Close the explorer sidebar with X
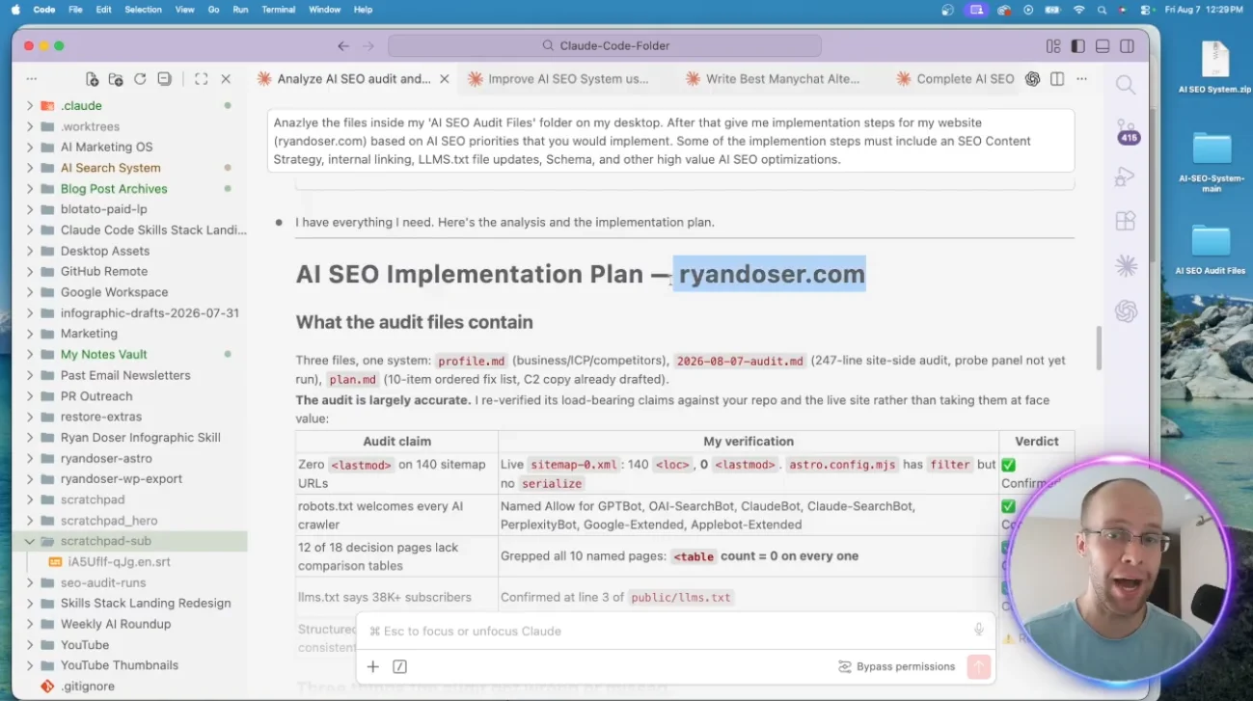 point(226,79)
